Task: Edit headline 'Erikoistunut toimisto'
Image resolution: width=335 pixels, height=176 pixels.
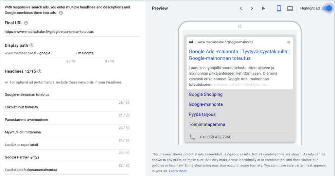Action: click(x=67, y=107)
